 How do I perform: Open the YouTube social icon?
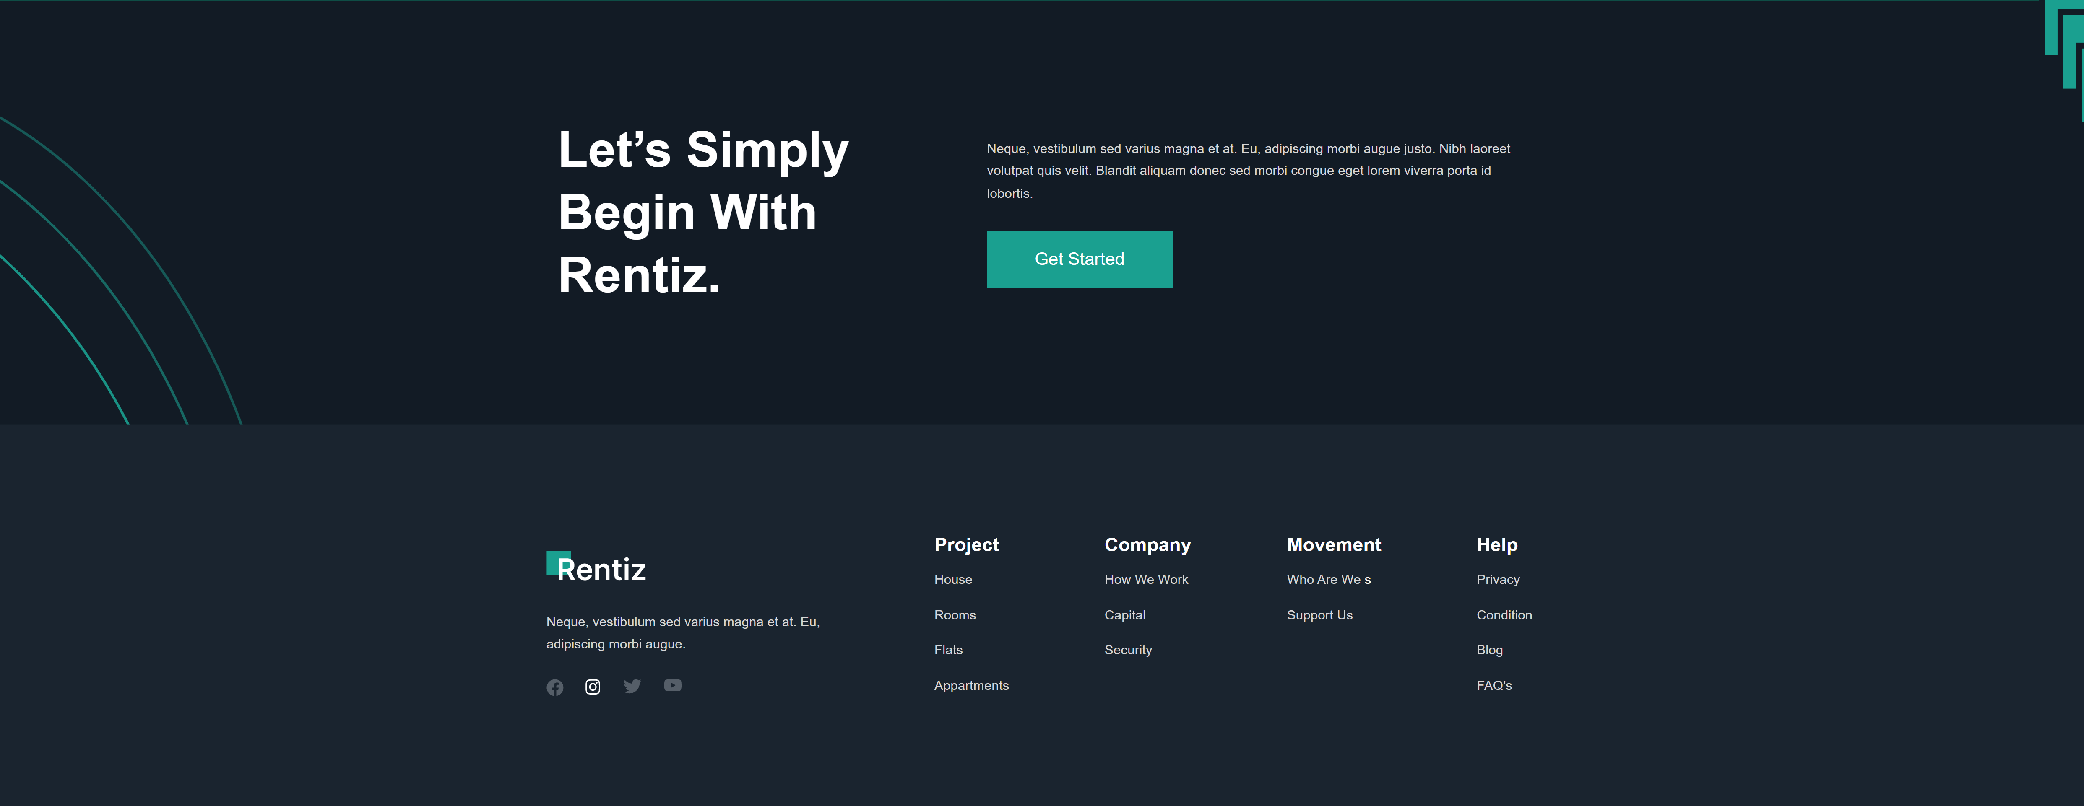coord(673,686)
